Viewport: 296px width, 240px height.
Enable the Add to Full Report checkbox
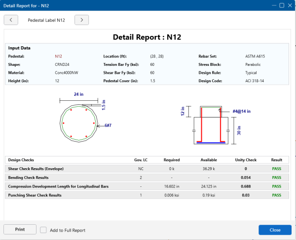pos(43,230)
